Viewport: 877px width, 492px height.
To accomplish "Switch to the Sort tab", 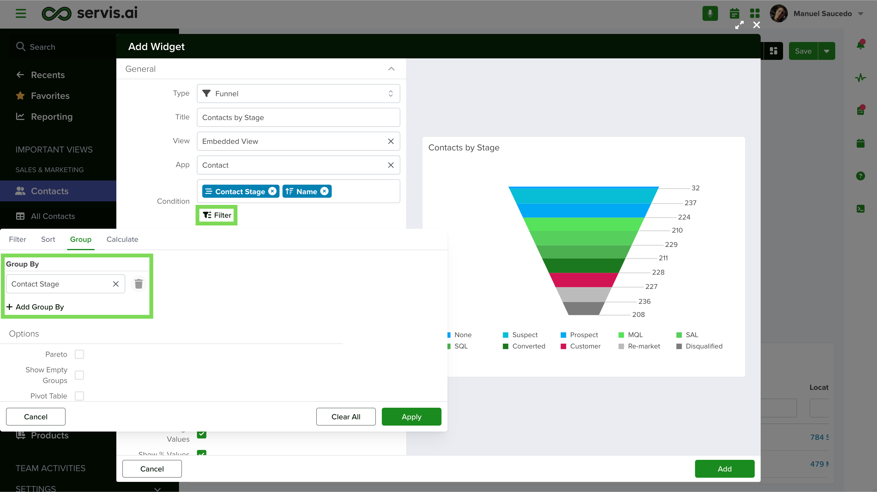I will pyautogui.click(x=48, y=239).
